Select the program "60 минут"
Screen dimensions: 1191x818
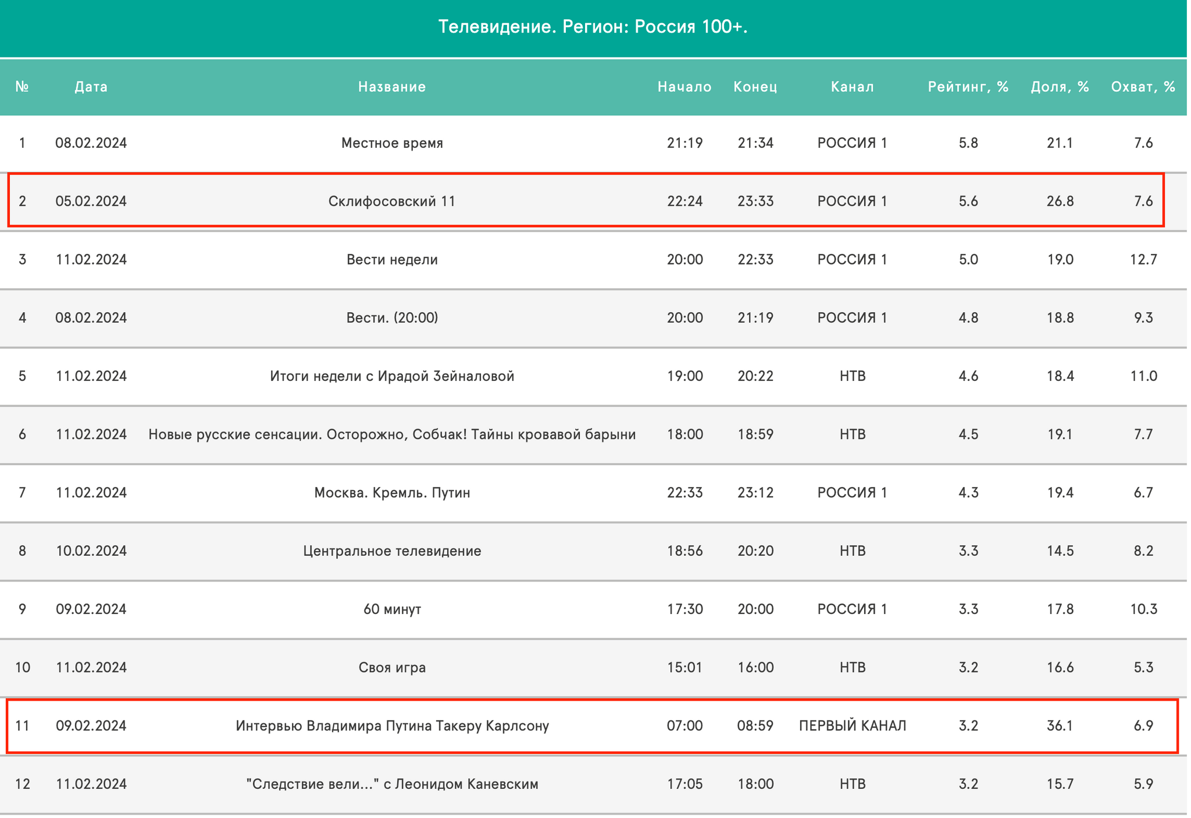[x=392, y=609]
